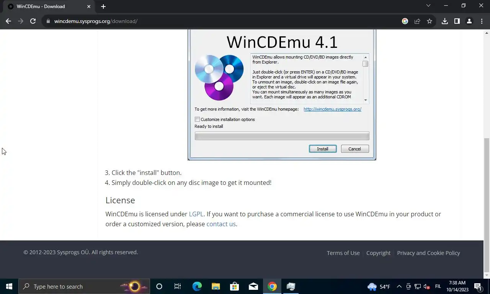Click the Sysprogs OÜ copyright notice
The width and height of the screenshot is (490, 294).
81,252
